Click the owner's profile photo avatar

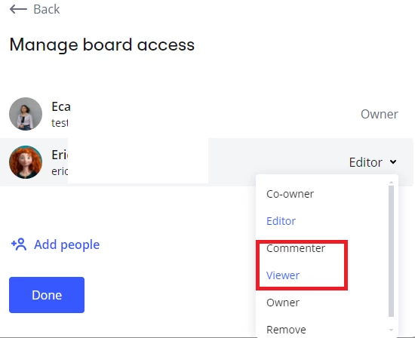[x=26, y=114]
